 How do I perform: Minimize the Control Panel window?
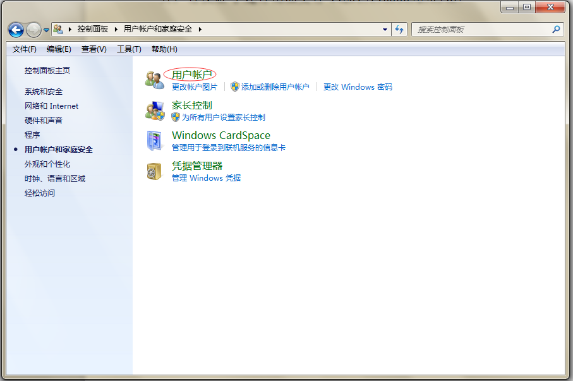pyautogui.click(x=509, y=8)
